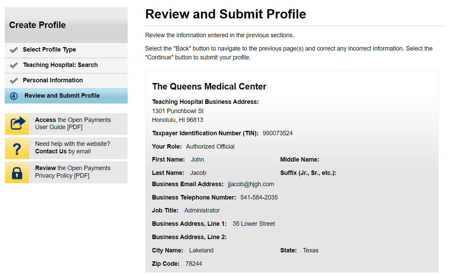Image resolution: width=449 pixels, height=276 pixels.
Task: Go to Teaching Hospital: Search step
Action: click(60, 65)
